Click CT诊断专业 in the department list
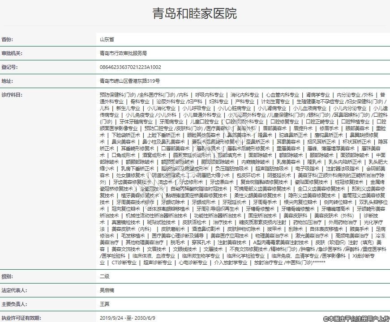This screenshot has width=390, height=322. pos(124,263)
